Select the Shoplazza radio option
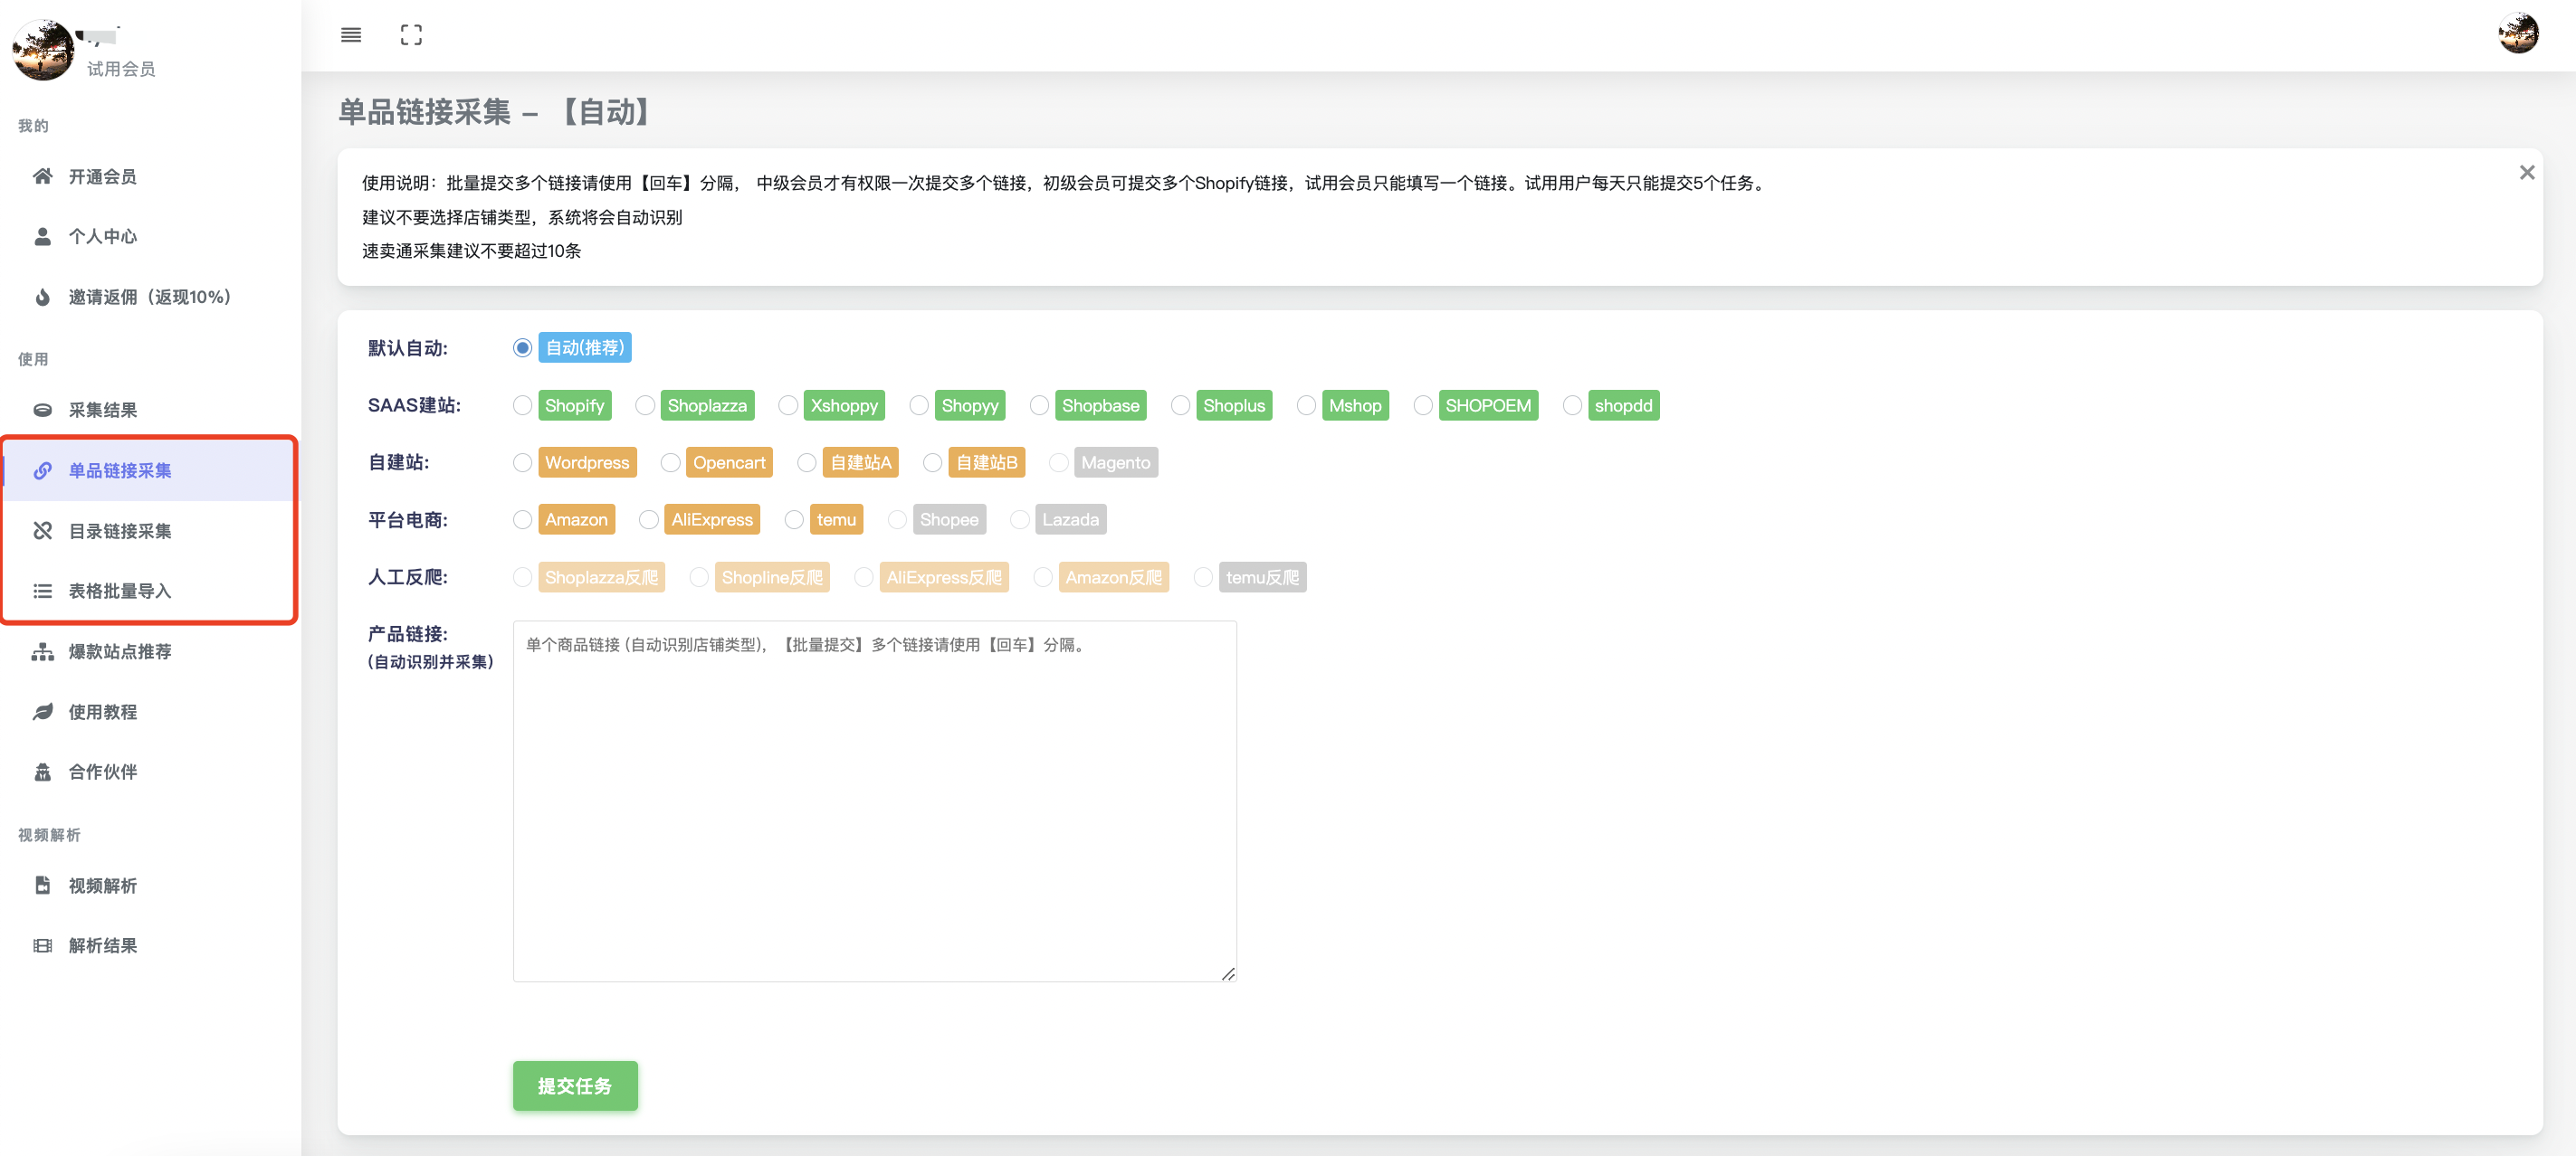This screenshot has height=1156, width=2576. click(x=645, y=405)
